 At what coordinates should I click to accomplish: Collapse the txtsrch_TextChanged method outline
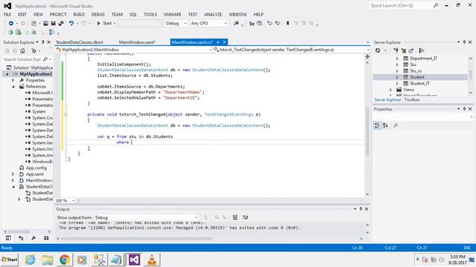point(65,115)
